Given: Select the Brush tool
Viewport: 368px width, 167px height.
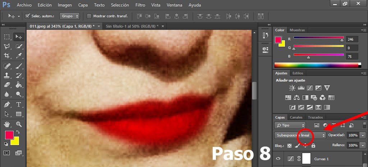Looking at the screenshot, I should pos(19,66).
